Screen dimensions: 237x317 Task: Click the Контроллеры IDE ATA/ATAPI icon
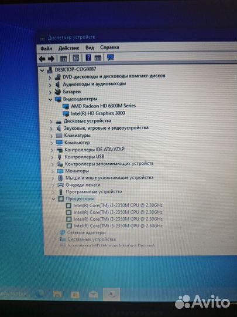60,150
